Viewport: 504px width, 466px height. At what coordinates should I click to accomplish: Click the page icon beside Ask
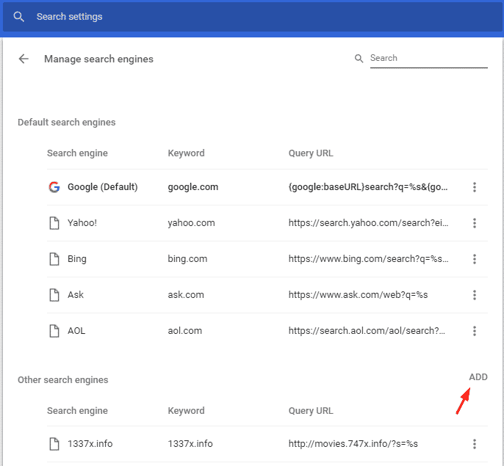point(54,295)
